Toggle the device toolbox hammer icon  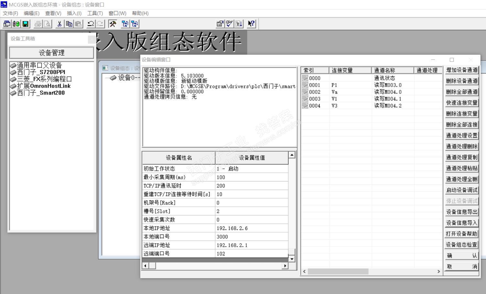click(113, 24)
